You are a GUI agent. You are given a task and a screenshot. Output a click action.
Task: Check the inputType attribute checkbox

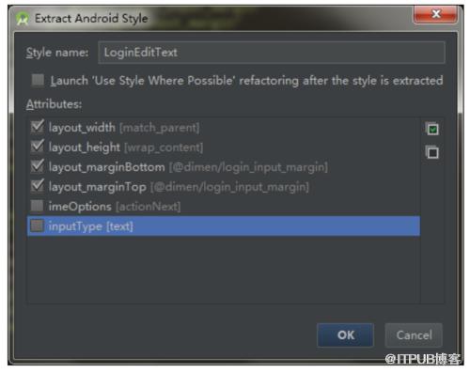[x=38, y=225]
